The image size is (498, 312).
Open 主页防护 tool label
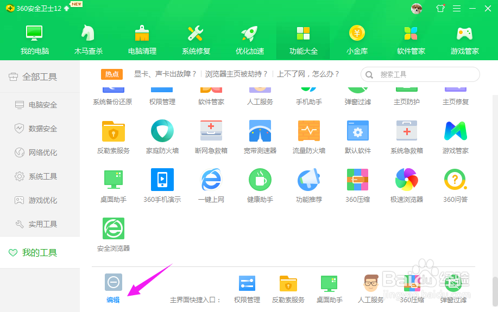tap(407, 102)
